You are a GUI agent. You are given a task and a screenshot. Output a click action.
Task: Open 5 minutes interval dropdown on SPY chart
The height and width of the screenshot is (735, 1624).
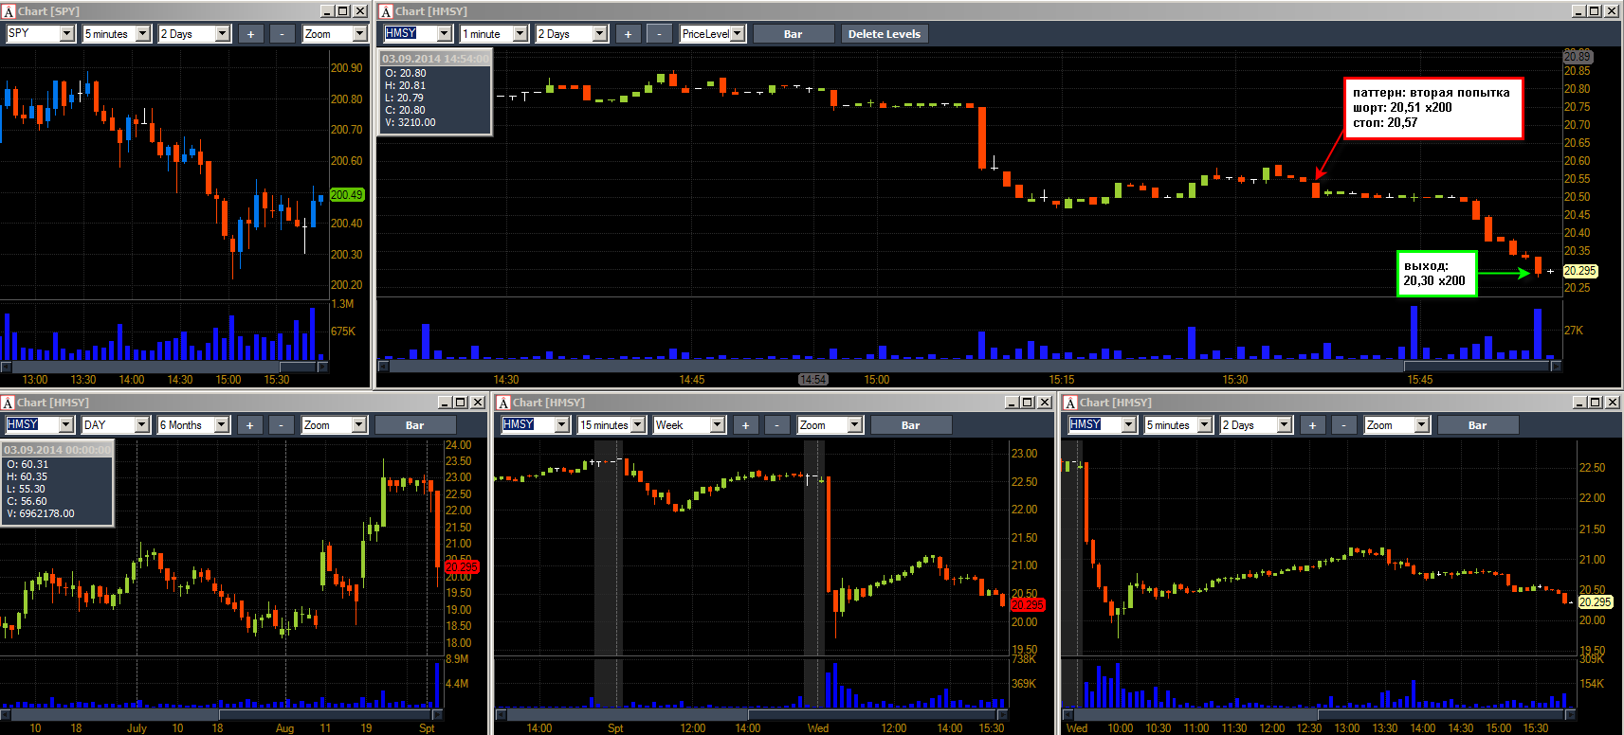[x=143, y=33]
